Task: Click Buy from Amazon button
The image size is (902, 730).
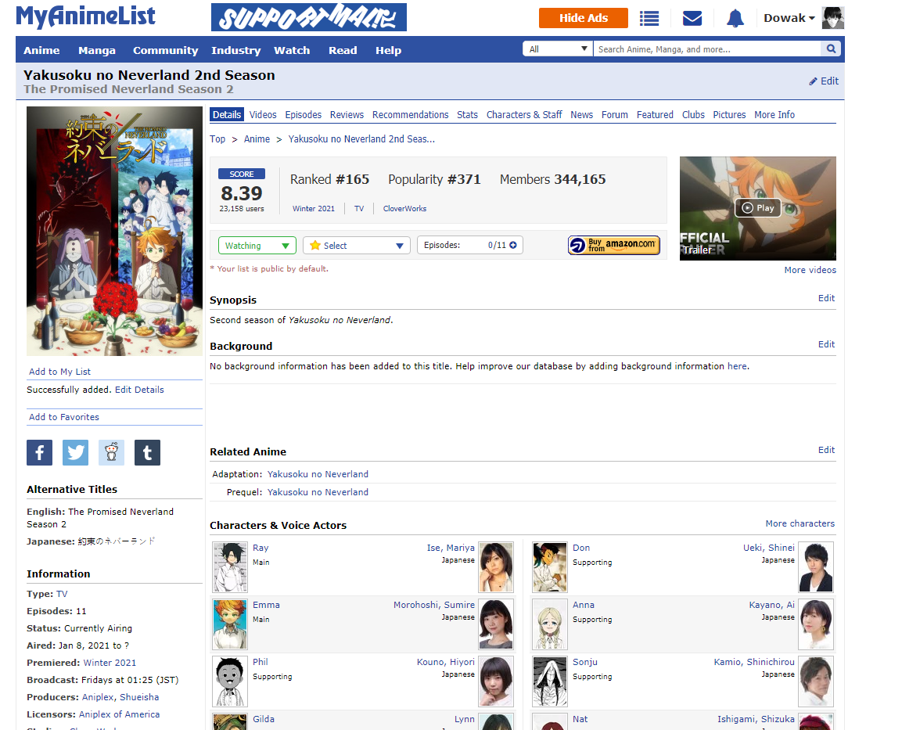Action: tap(614, 245)
